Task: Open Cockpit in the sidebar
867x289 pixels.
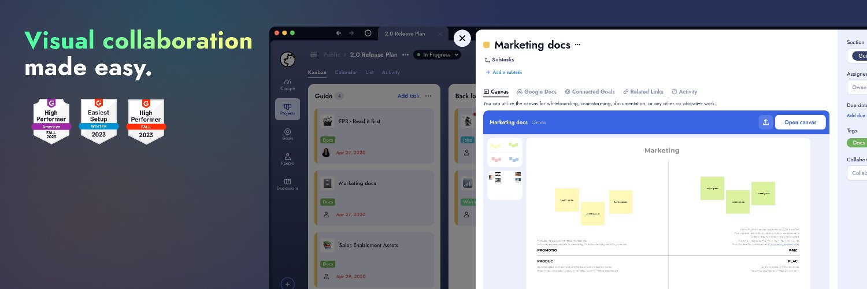Action: (x=287, y=84)
